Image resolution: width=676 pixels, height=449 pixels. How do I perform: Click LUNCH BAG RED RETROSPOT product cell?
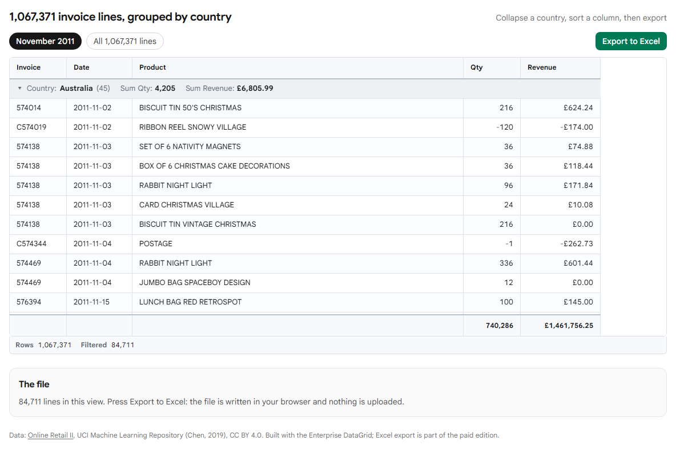click(297, 302)
